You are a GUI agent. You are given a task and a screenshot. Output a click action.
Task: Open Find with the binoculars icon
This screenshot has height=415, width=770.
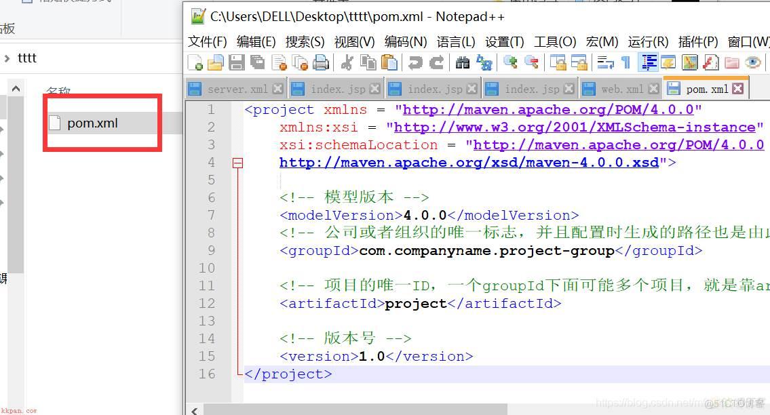pyautogui.click(x=463, y=62)
